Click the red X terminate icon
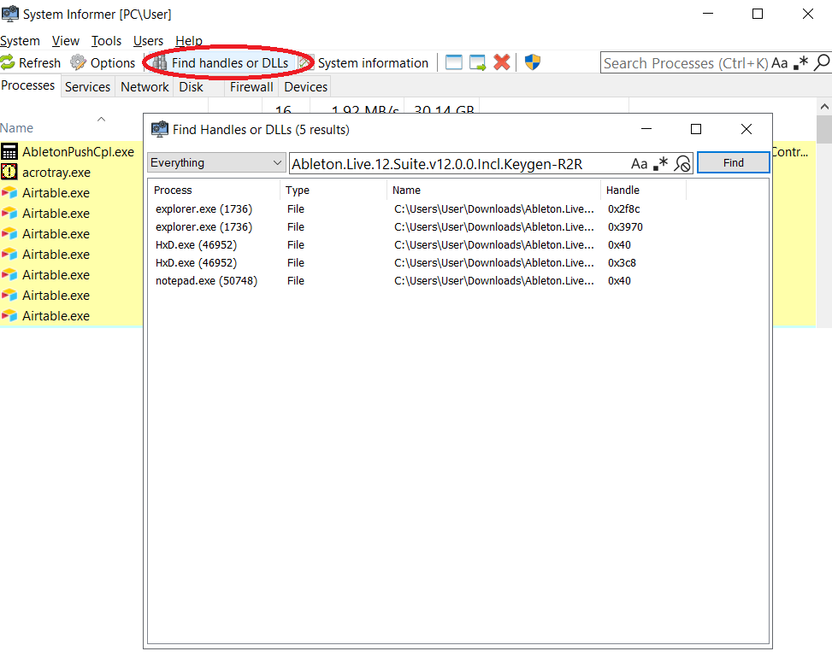This screenshot has width=832, height=657. pyautogui.click(x=501, y=62)
